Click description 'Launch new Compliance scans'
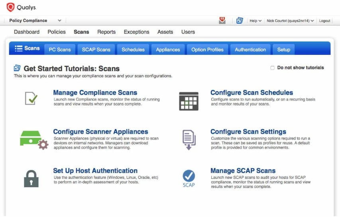The image size is (340, 217). pyautogui.click(x=107, y=102)
